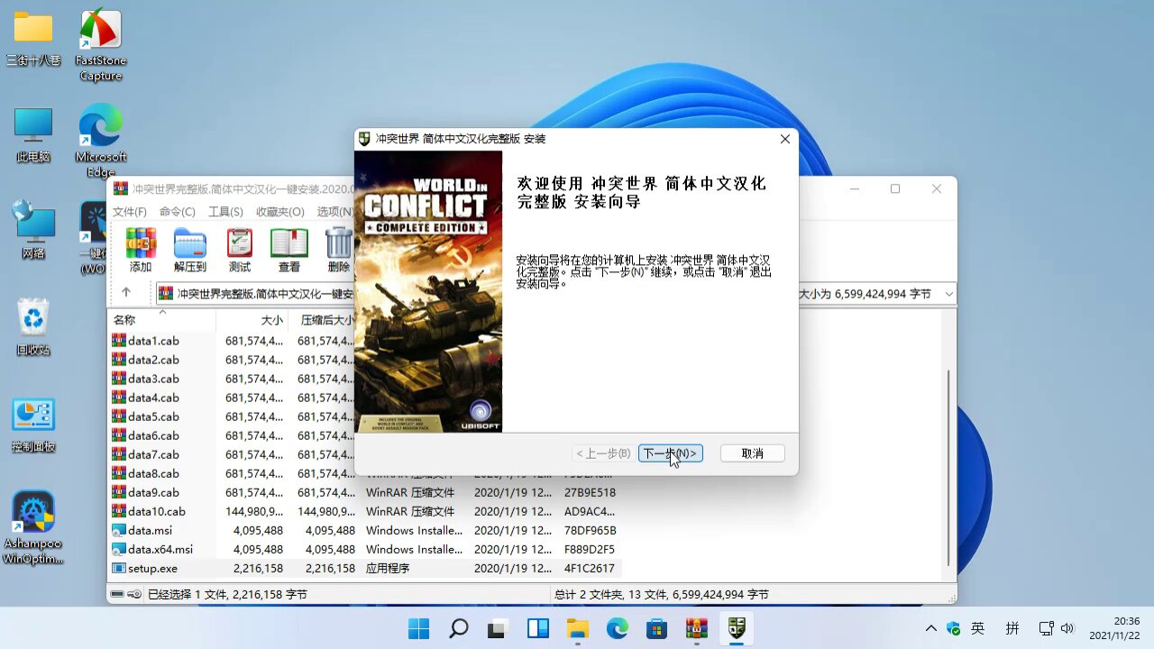Expand hidden system tray icons chevron
Screen dimensions: 1154x649
pos(931,628)
